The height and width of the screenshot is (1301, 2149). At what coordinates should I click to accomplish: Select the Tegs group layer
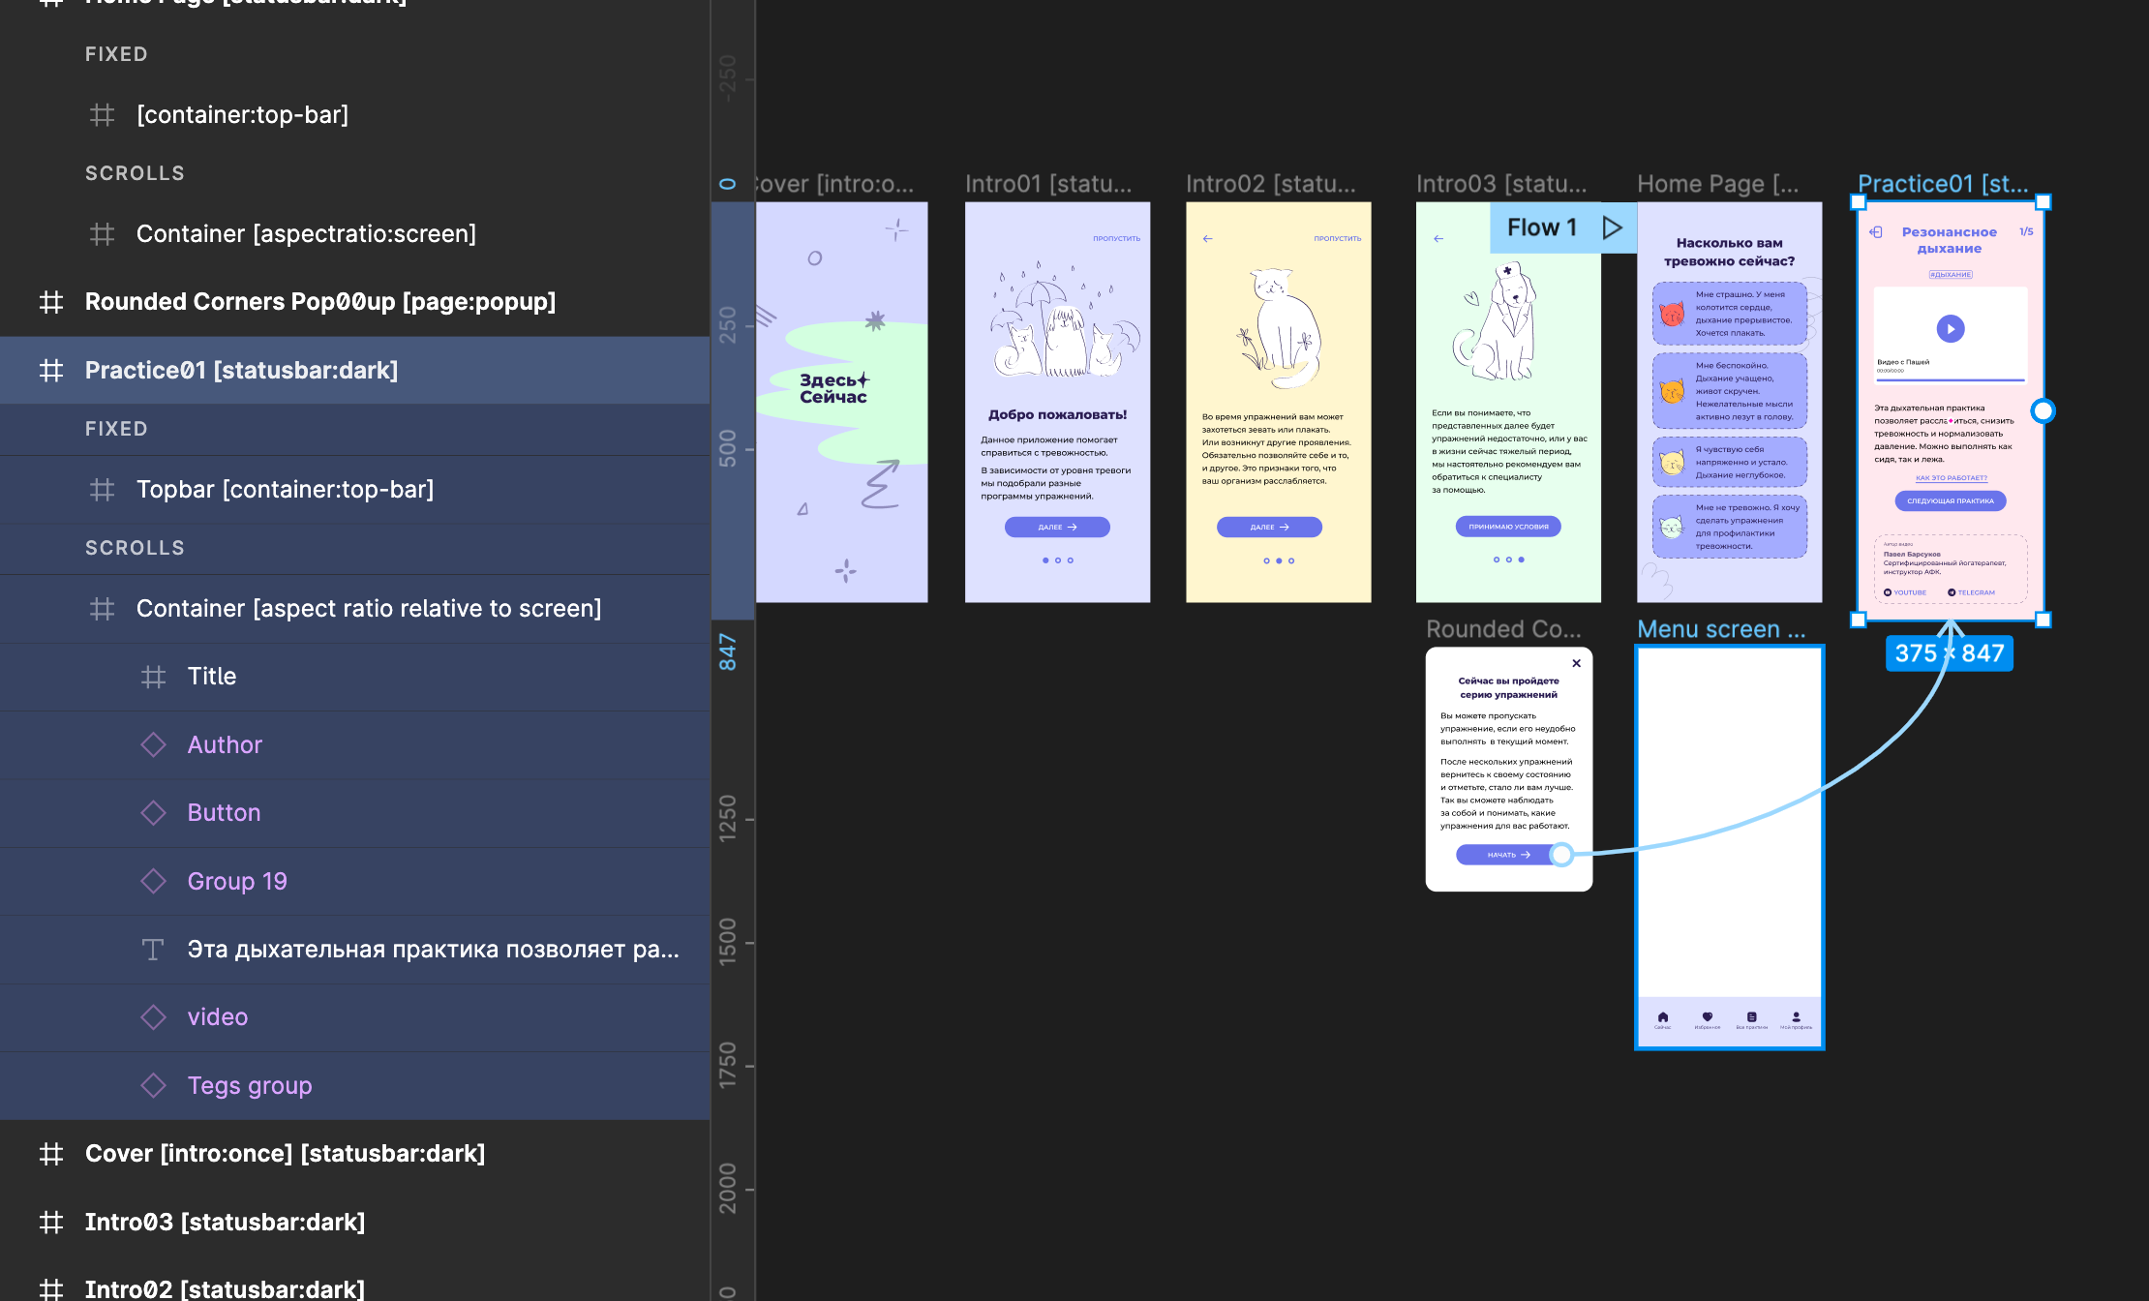pyautogui.click(x=355, y=1085)
